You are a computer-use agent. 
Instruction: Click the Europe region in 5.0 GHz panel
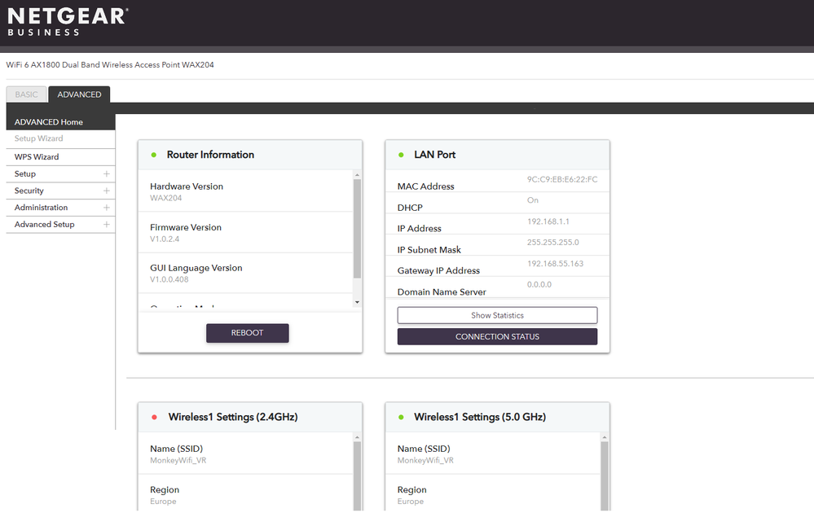411,502
